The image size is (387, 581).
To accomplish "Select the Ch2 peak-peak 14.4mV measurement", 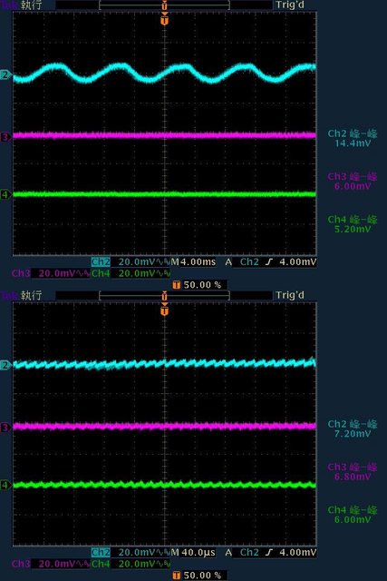I will [x=353, y=138].
